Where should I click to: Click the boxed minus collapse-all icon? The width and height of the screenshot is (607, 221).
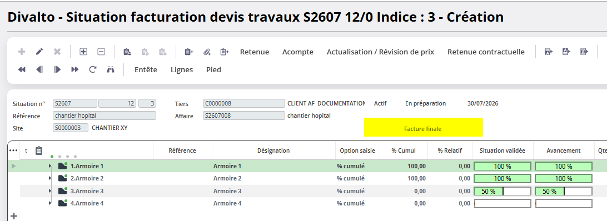coord(101,52)
